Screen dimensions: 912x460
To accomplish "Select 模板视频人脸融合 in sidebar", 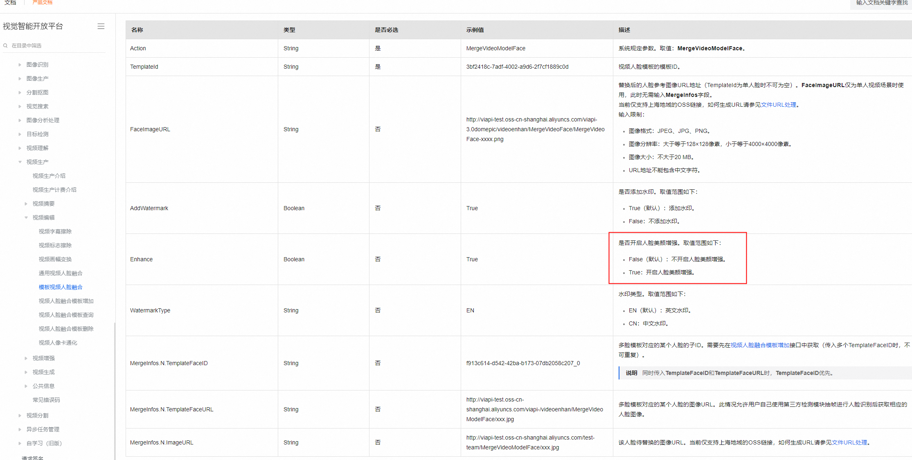I will coord(61,287).
